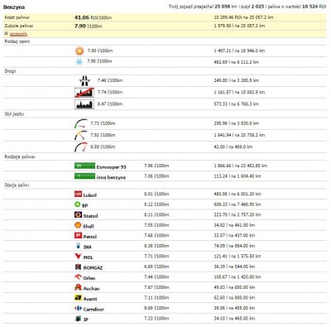Click the winter snowflake season icon
The image size is (331, 327).
(79, 62)
